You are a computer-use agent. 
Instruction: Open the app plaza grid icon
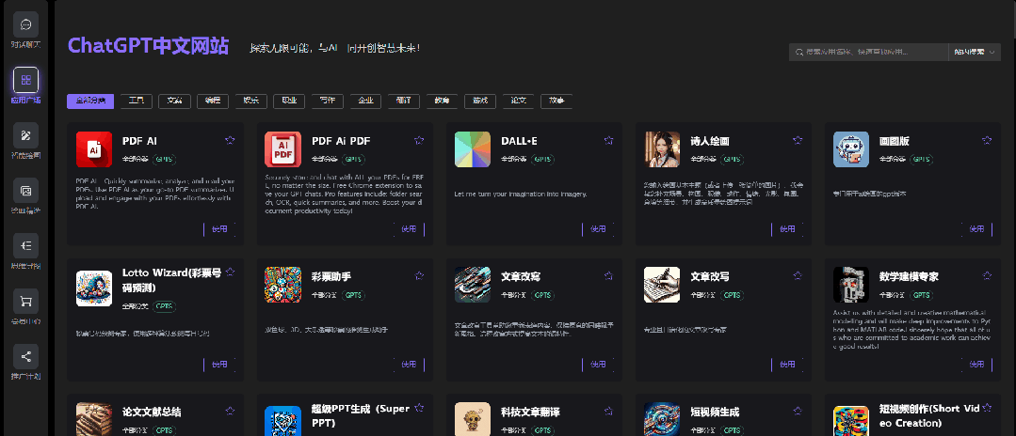click(26, 80)
